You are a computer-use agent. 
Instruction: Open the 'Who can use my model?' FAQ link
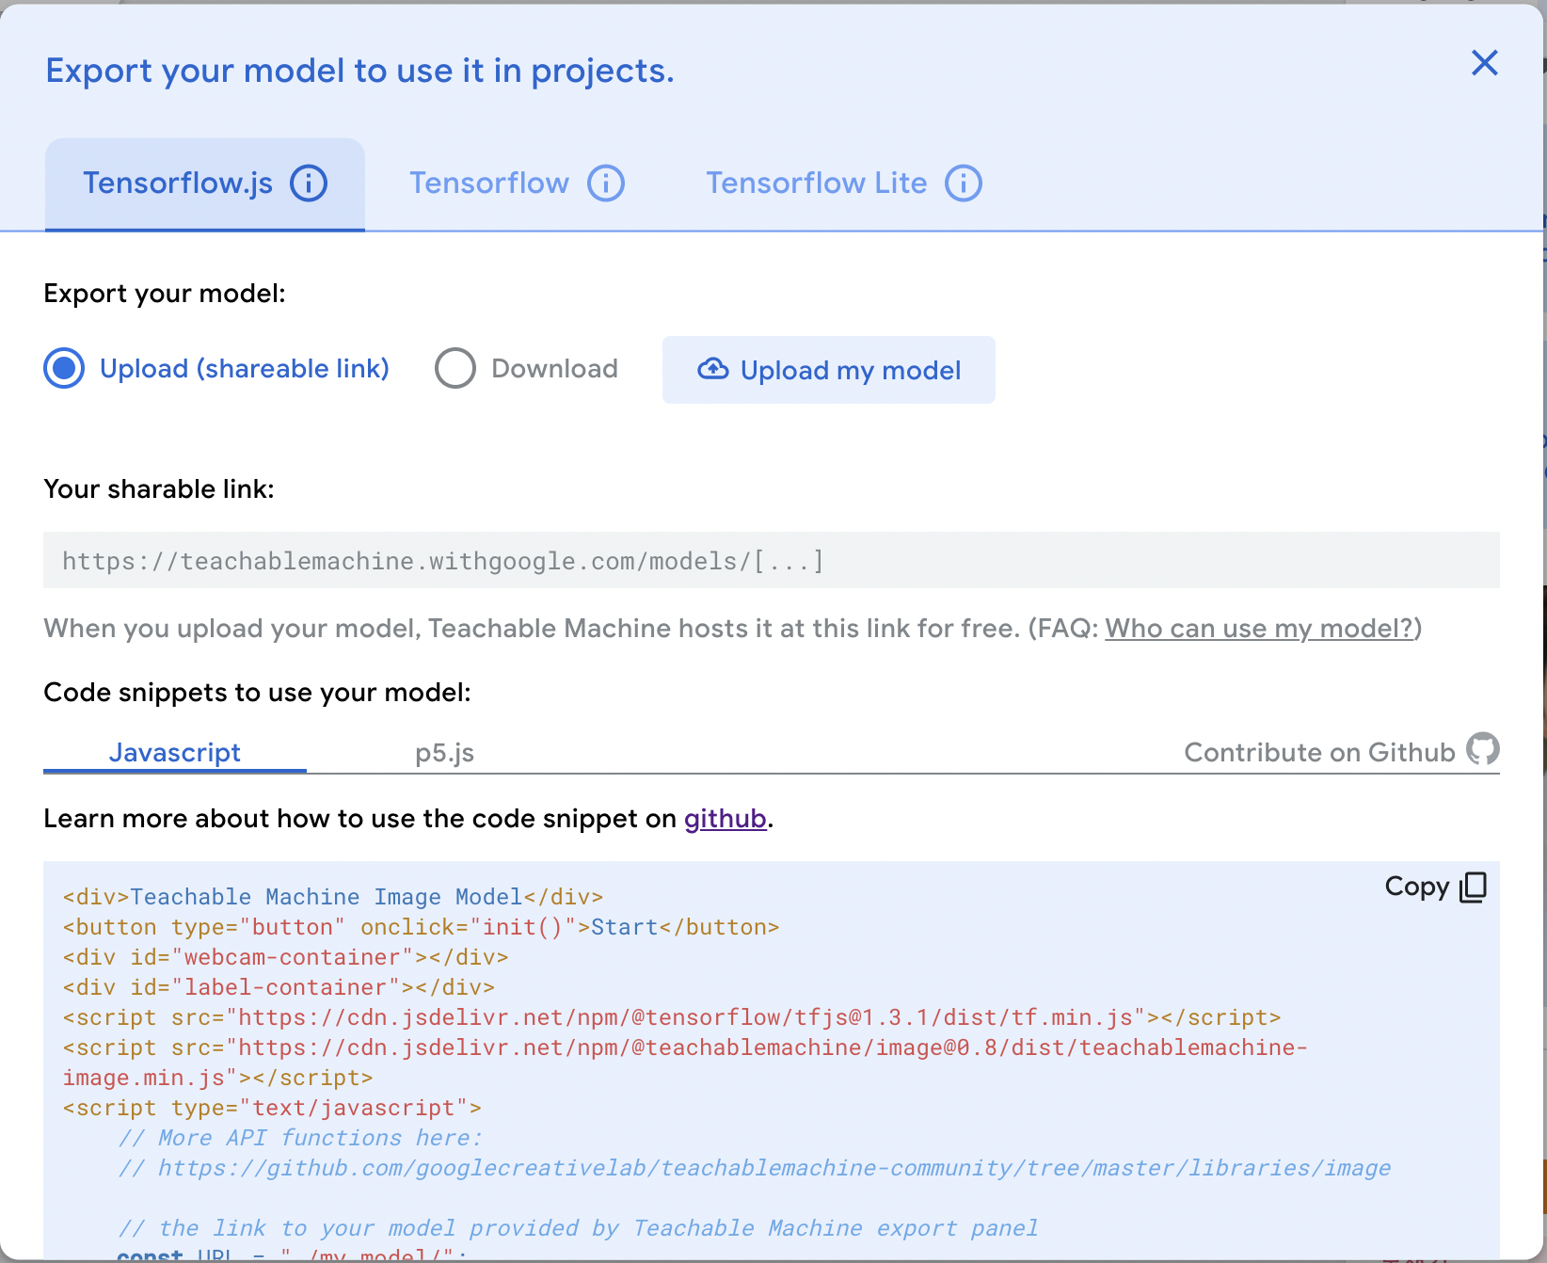1260,628
